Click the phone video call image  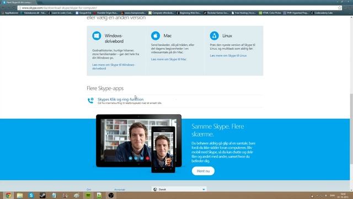[x=163, y=150]
